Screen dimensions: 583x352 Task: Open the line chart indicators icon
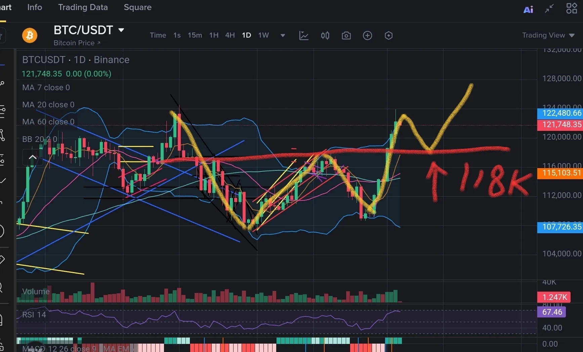304,36
